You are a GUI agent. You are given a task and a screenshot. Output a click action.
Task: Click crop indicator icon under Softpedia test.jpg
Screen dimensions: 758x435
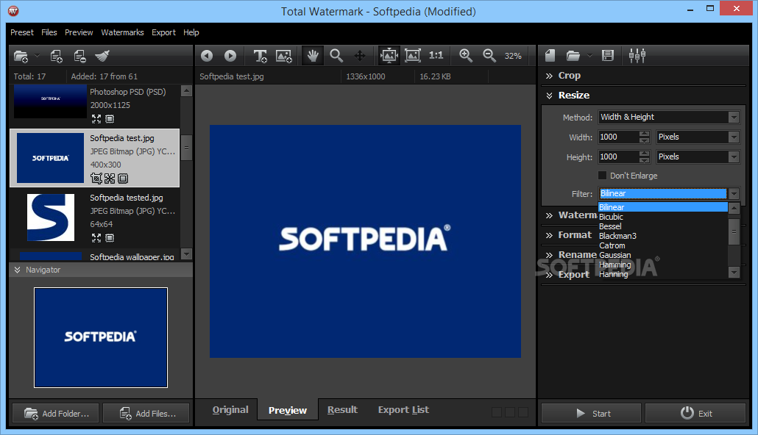[x=96, y=179]
